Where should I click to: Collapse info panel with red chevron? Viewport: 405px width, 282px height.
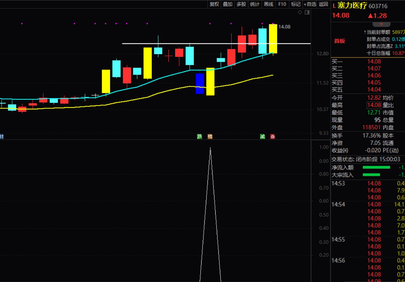click(x=381, y=24)
